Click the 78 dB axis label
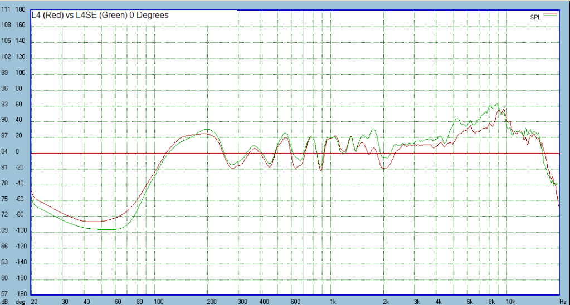Screen dimensions: 570x305 [4, 184]
